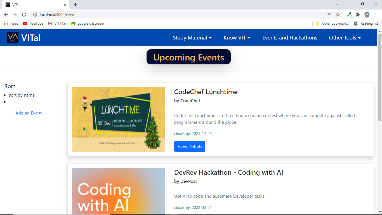Open the YouTube bookmark
Image resolution: width=382 pixels, height=215 pixels.
coord(33,24)
